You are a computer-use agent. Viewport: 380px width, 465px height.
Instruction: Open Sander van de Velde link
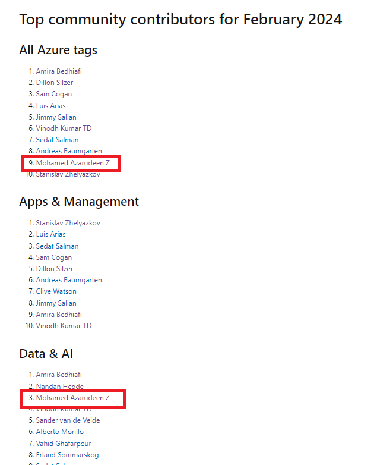pyautogui.click(x=68, y=420)
